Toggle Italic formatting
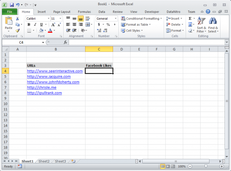This screenshot has width=231, height=171. 35,25
